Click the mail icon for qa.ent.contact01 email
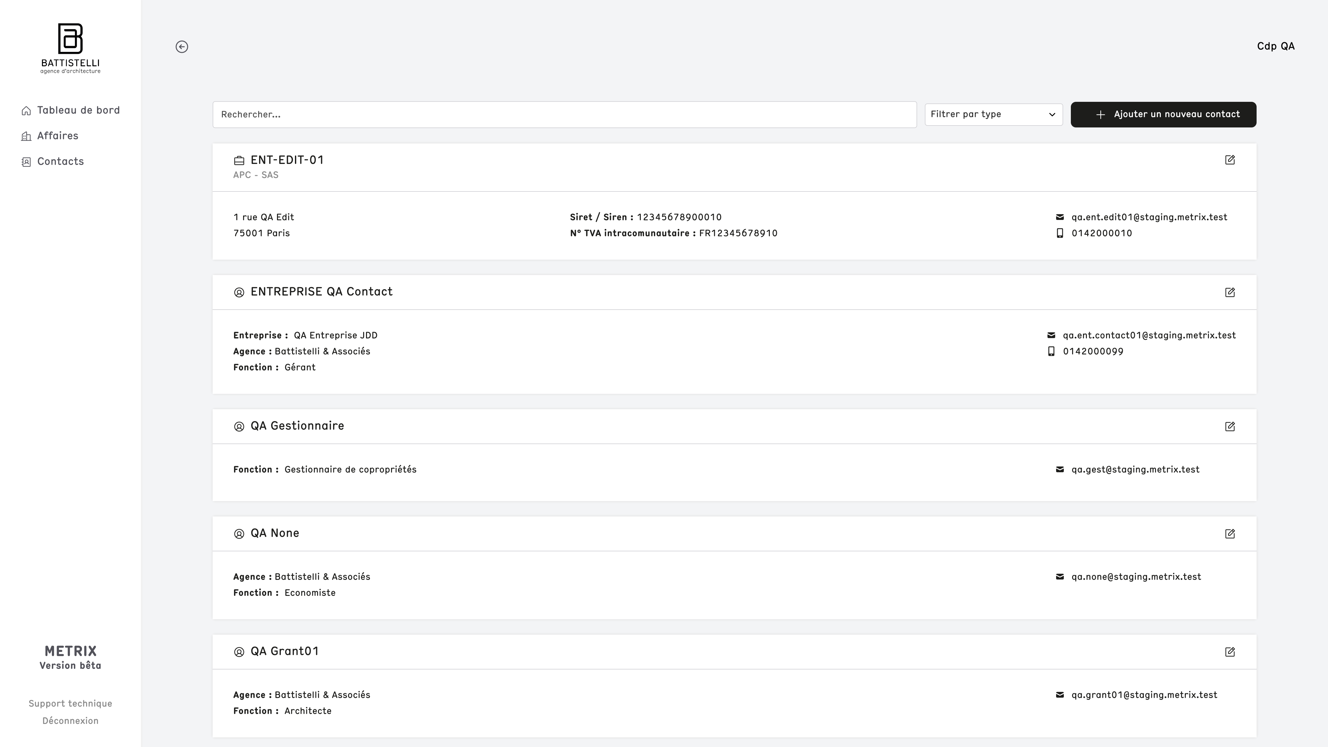1328x747 pixels. coord(1051,335)
